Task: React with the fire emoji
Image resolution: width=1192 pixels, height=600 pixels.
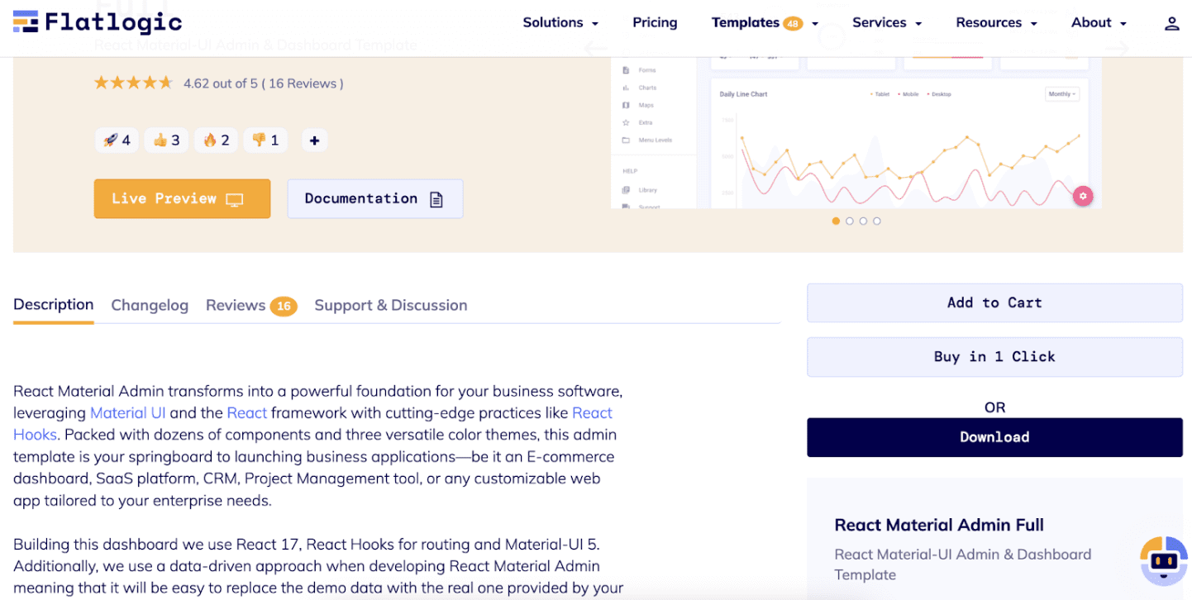Action: pyautogui.click(x=216, y=140)
